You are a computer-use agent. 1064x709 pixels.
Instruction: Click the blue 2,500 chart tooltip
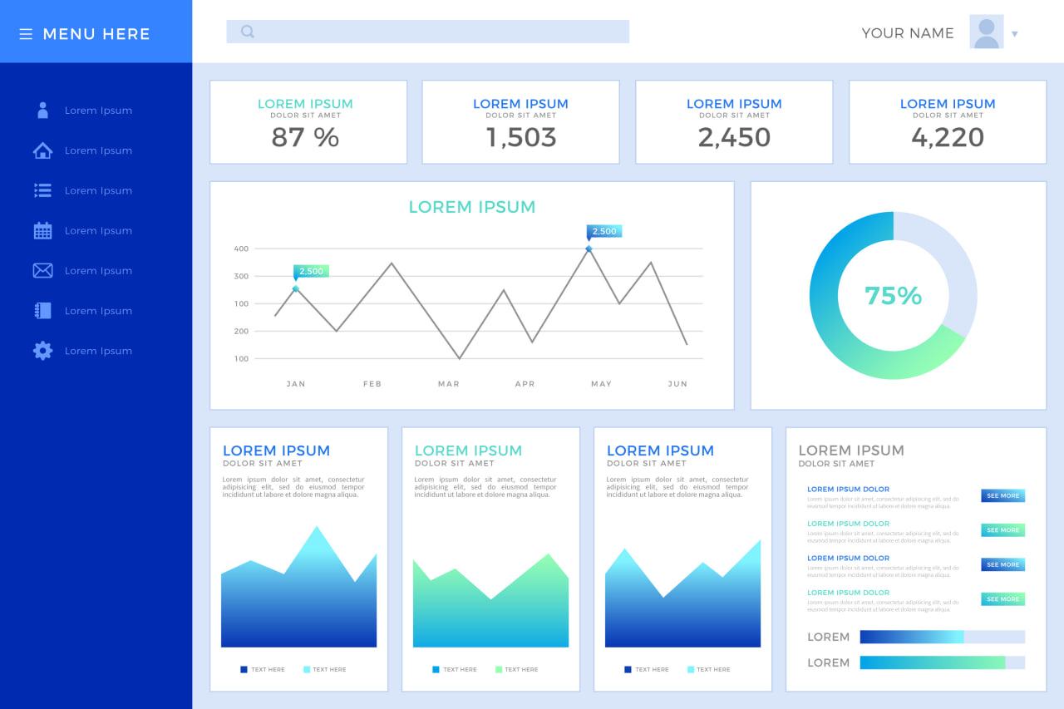(x=604, y=231)
